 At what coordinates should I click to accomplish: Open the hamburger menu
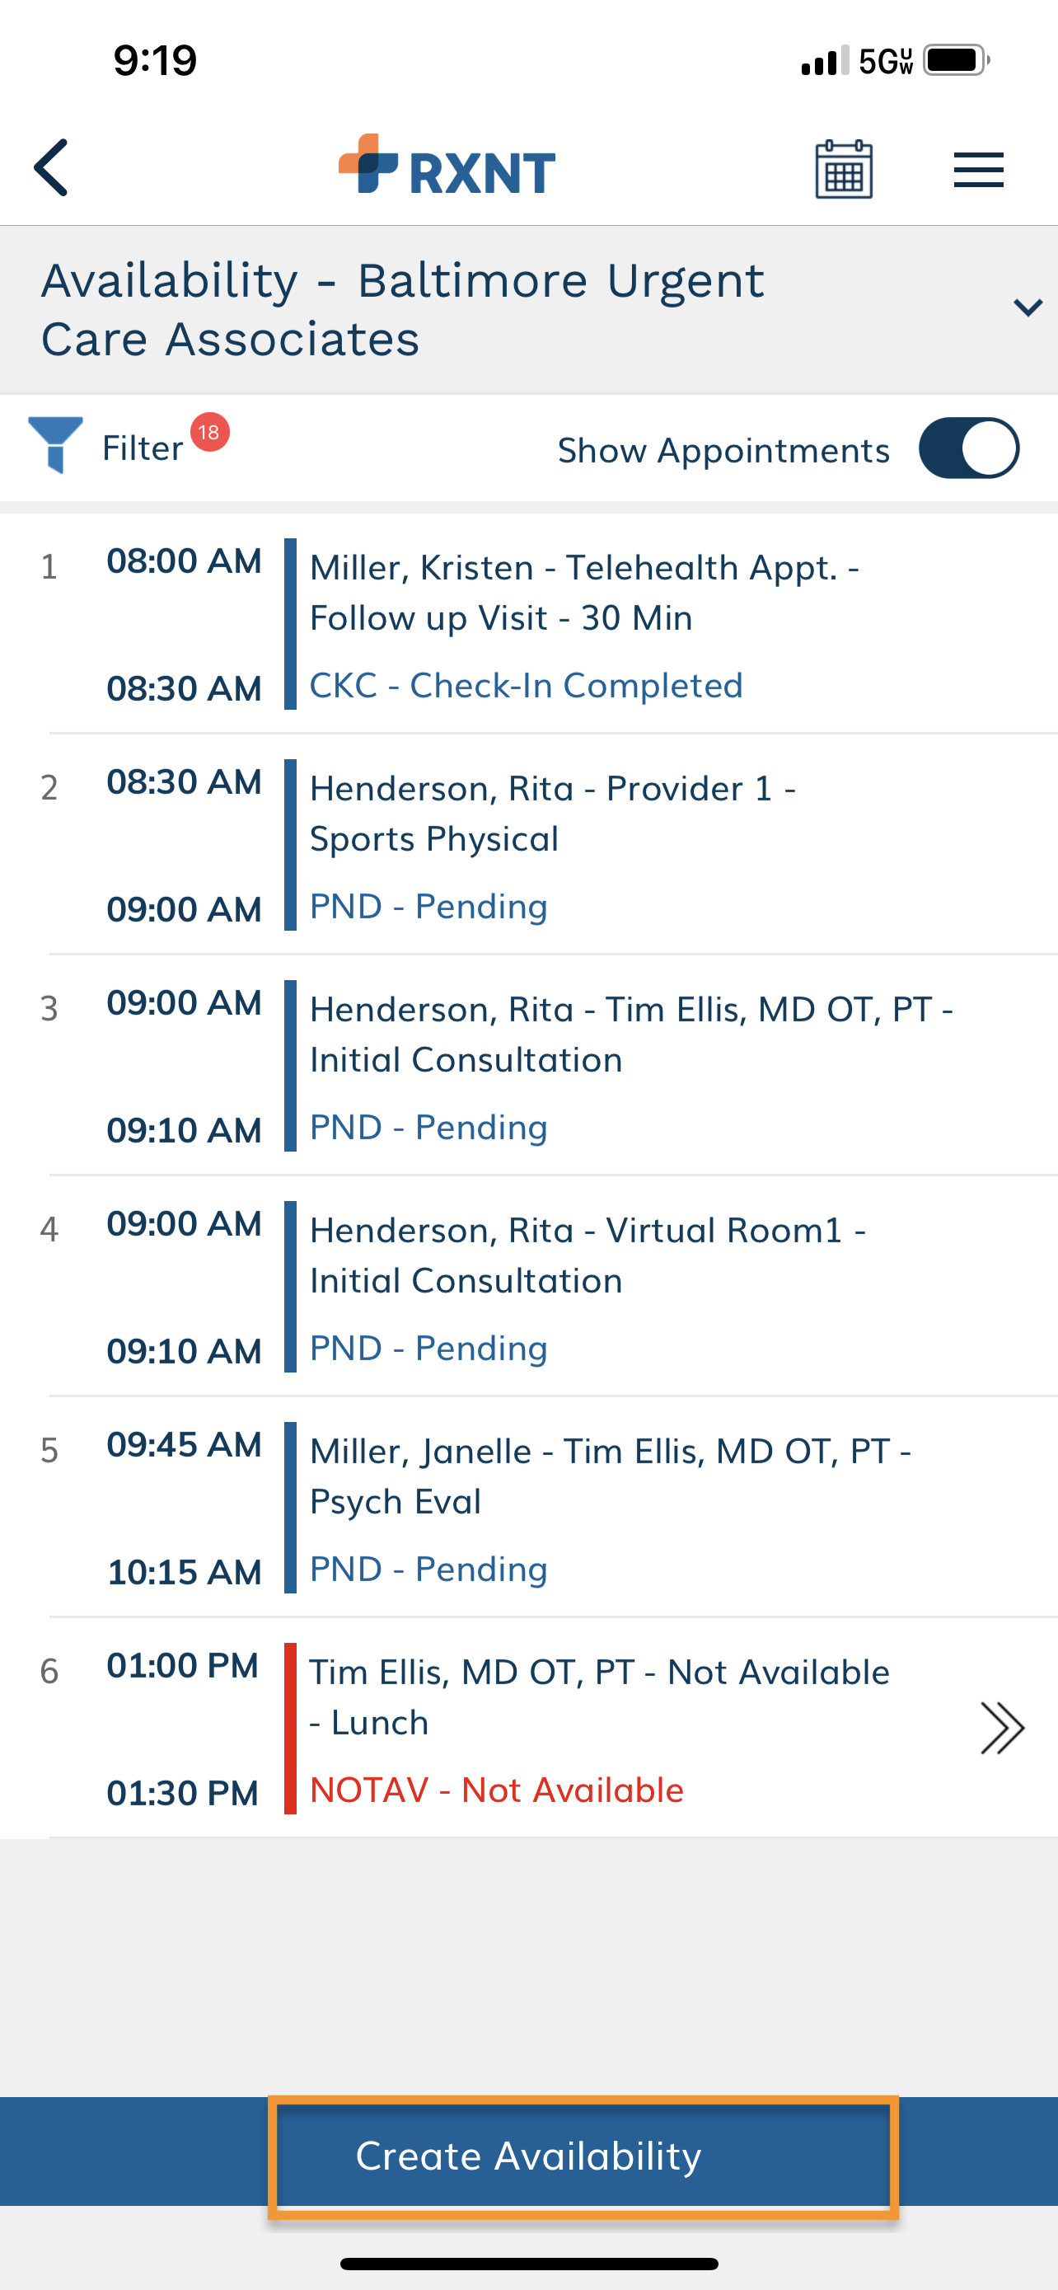point(978,170)
